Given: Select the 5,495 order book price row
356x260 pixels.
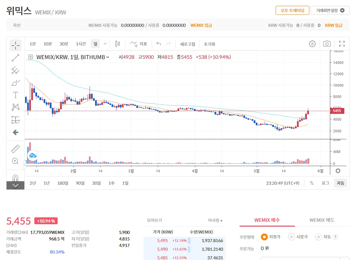Looking at the screenshot, I should (185, 241).
